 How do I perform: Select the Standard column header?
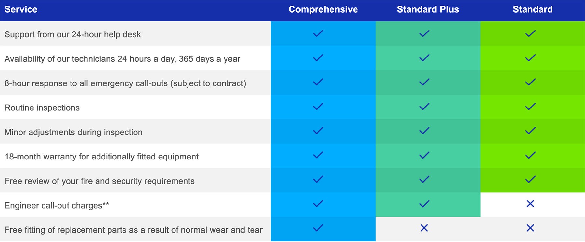tap(532, 9)
